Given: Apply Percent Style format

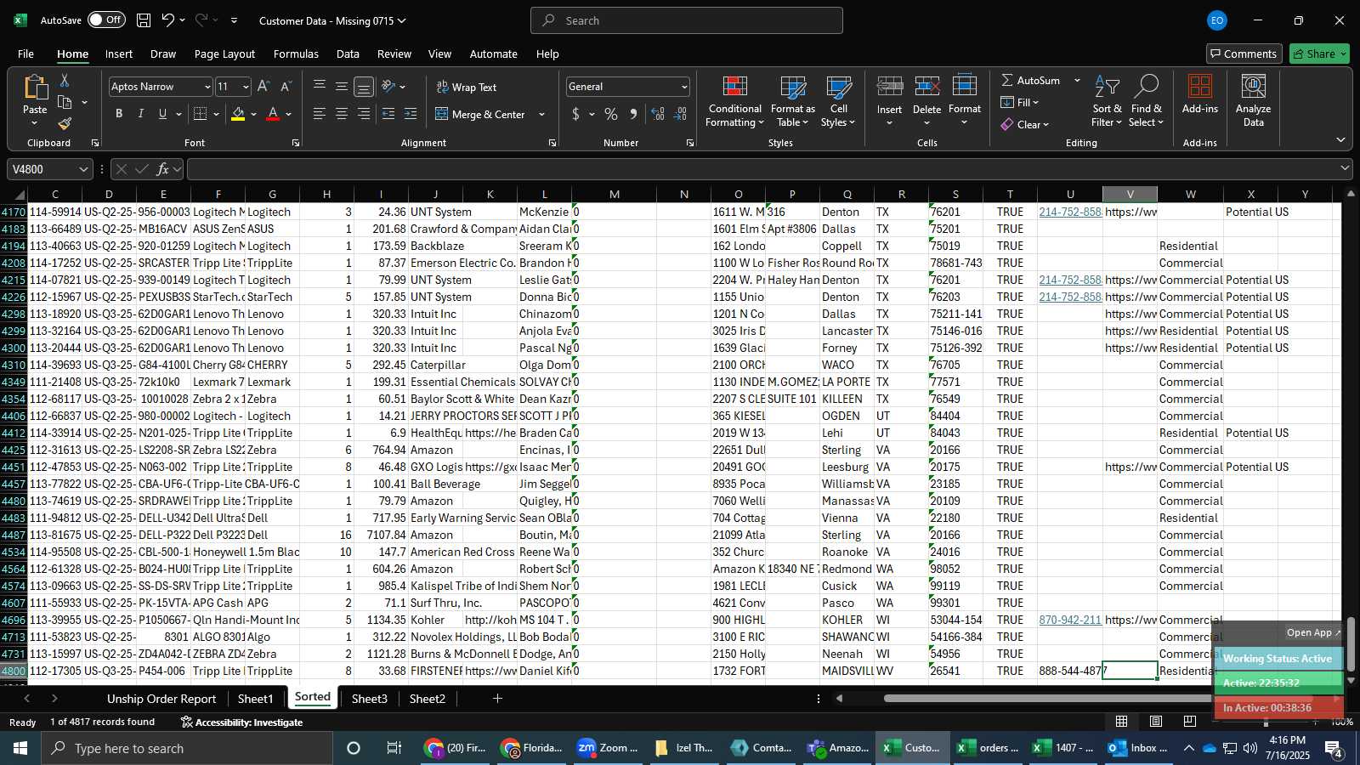Looking at the screenshot, I should pyautogui.click(x=611, y=114).
